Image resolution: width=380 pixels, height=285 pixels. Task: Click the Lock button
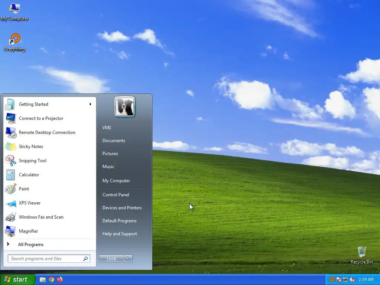(x=111, y=259)
